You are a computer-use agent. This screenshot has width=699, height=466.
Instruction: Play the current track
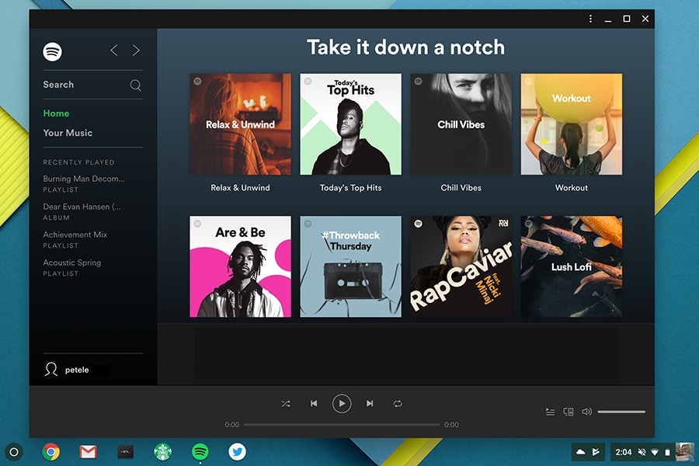click(342, 403)
